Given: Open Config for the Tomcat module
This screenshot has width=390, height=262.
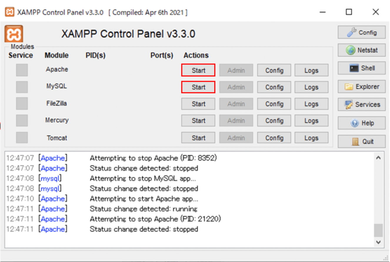Looking at the screenshot, I should click(x=274, y=137).
